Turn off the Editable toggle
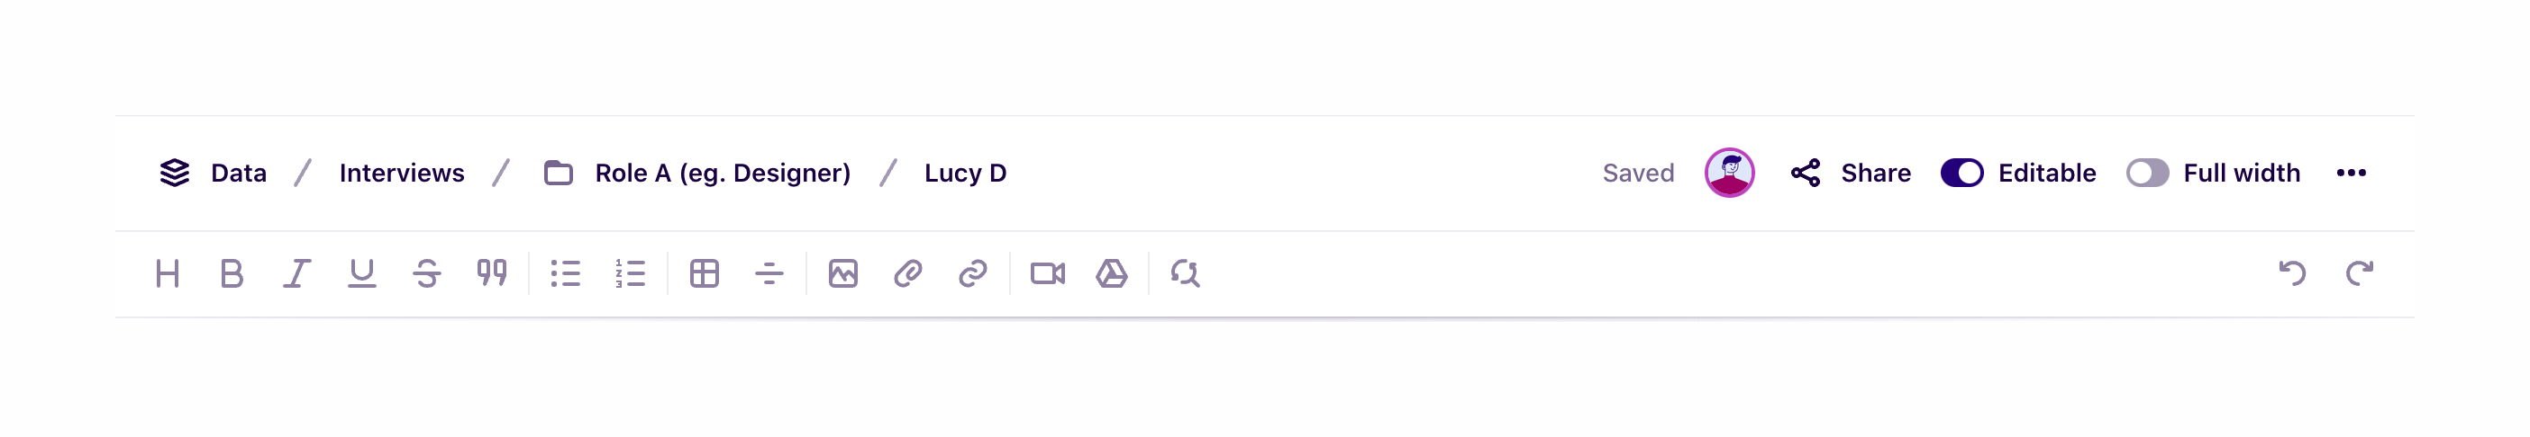This screenshot has width=2530, height=437. pyautogui.click(x=1961, y=174)
